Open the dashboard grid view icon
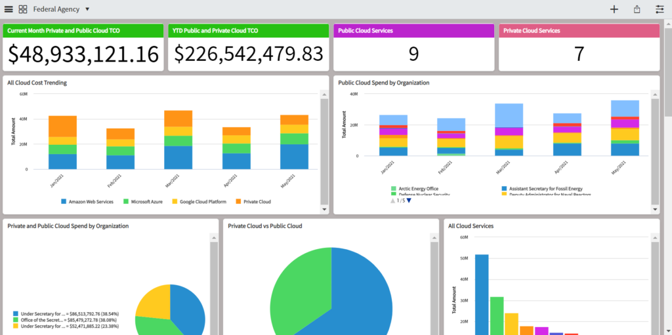Image resolution: width=672 pixels, height=335 pixels. [x=23, y=9]
